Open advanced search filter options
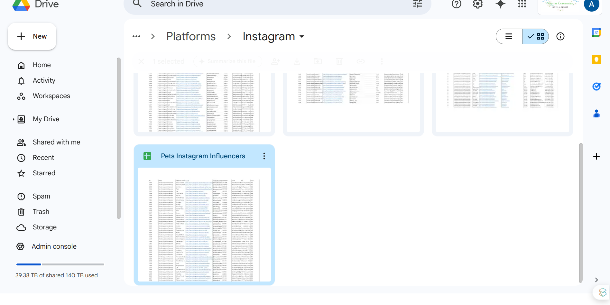Image resolution: width=610 pixels, height=305 pixels. point(418,4)
